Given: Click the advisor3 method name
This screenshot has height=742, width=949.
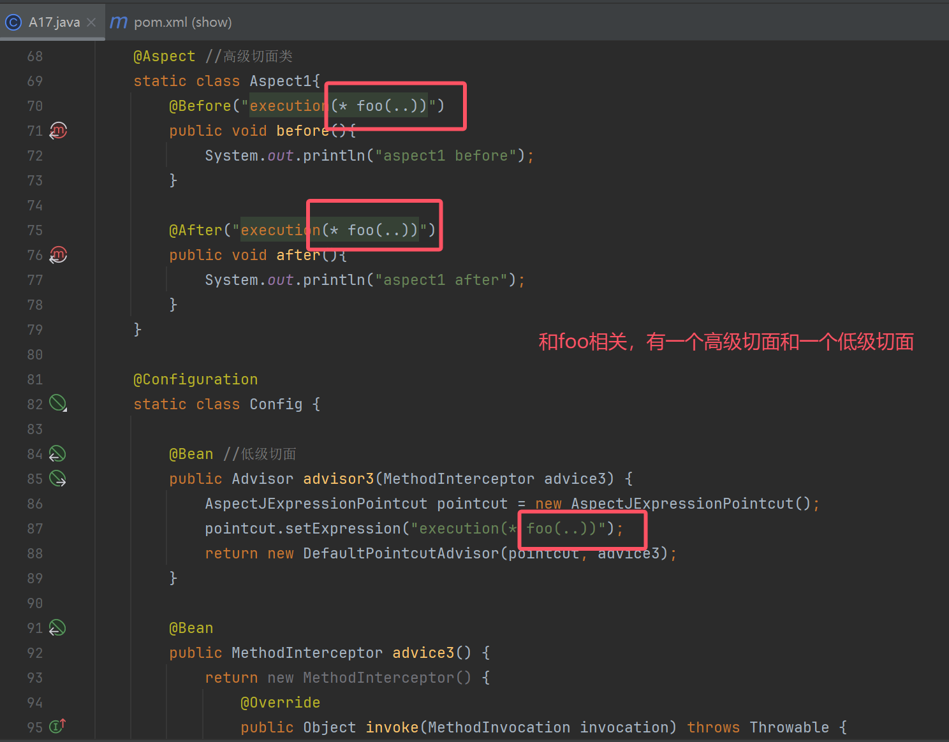Looking at the screenshot, I should tap(339, 479).
